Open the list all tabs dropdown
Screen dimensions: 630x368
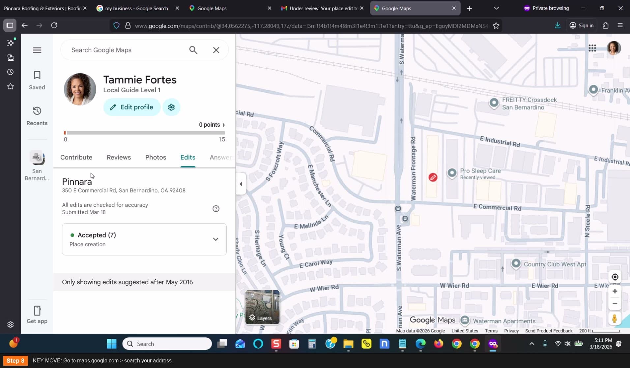496,8
